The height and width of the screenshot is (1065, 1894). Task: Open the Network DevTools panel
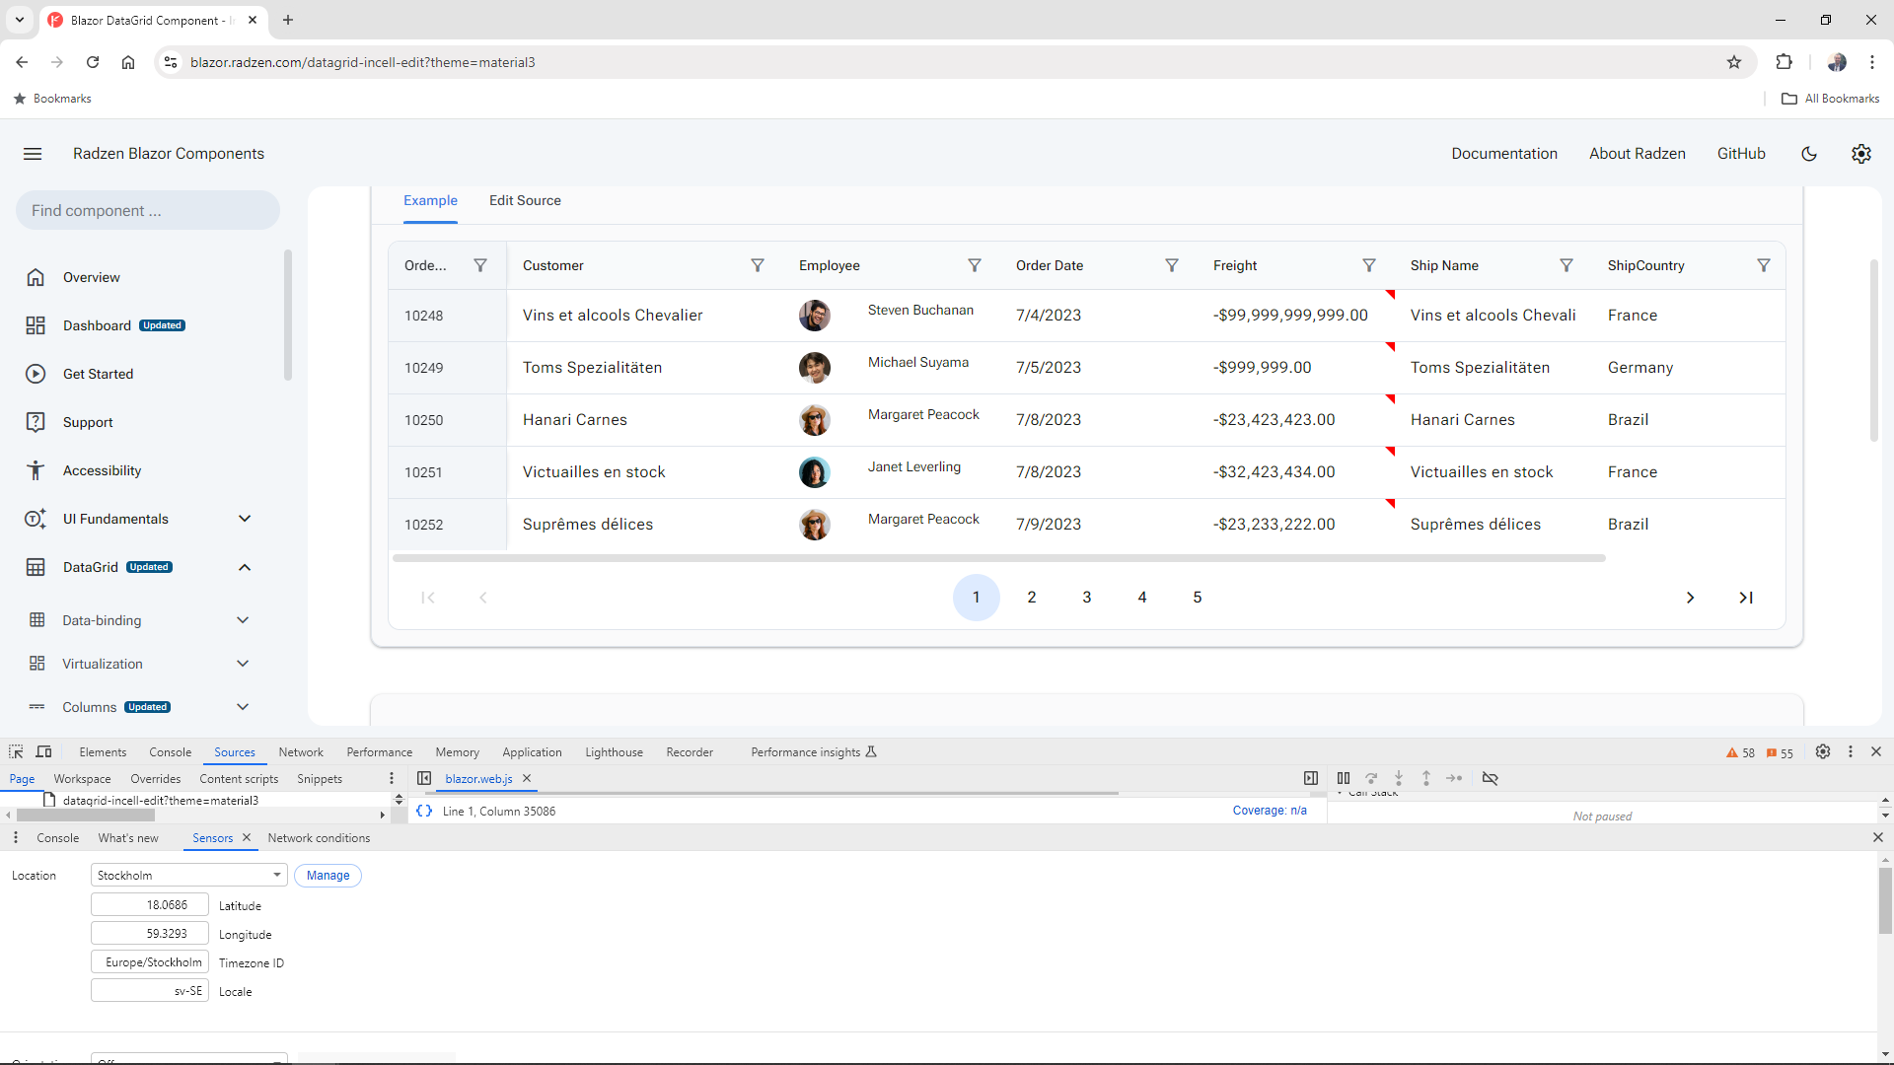[x=301, y=752]
